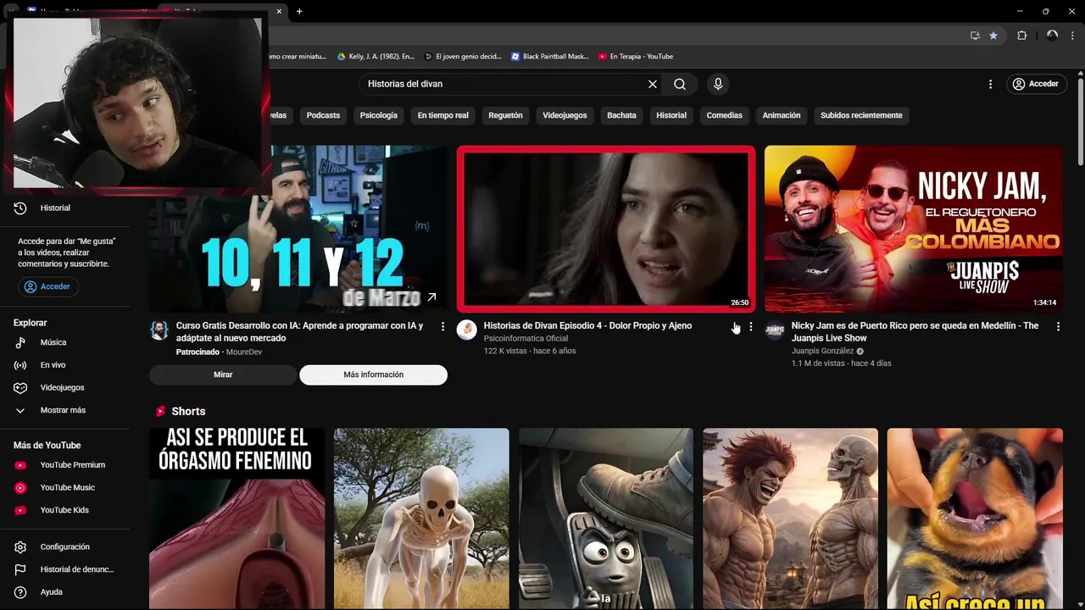Select the En tiempo real chip
Screen dimensions: 1085x610
[442, 115]
